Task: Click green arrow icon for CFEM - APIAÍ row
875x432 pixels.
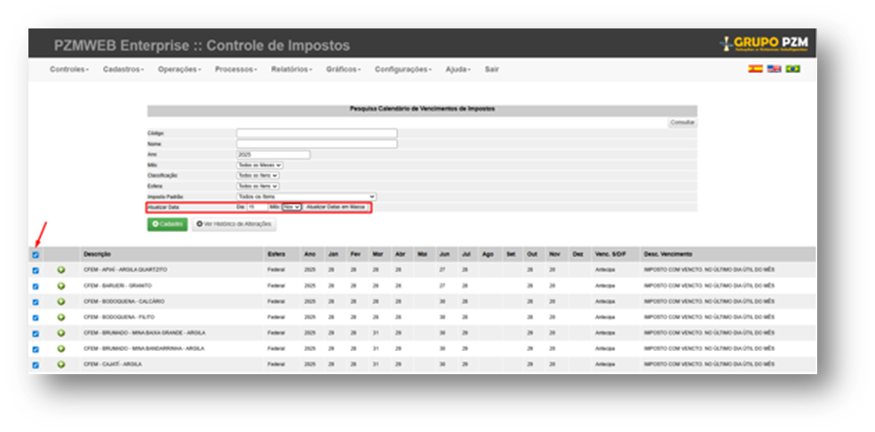Action: tap(61, 269)
